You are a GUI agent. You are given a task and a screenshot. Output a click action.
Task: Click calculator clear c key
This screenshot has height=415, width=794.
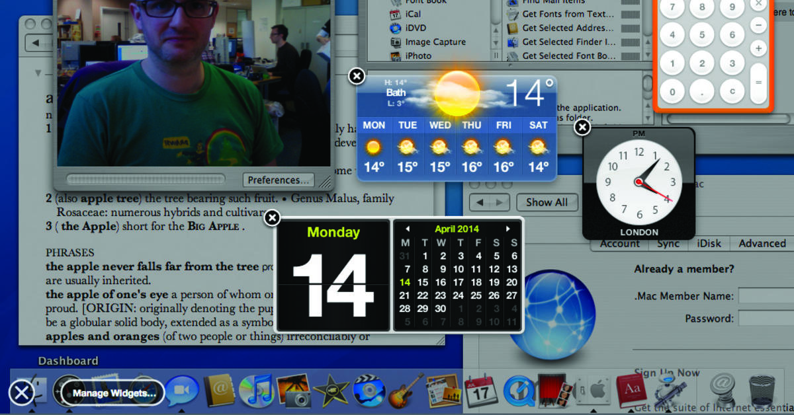(732, 92)
